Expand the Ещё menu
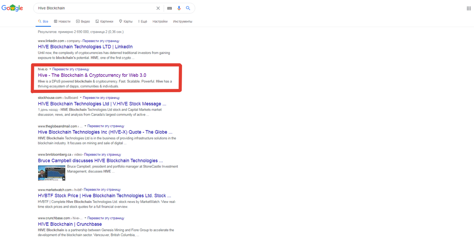474x240 pixels. [x=143, y=21]
